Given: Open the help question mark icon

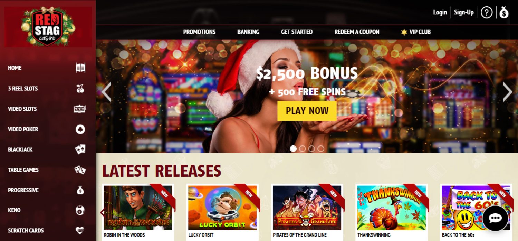Looking at the screenshot, I should [486, 13].
